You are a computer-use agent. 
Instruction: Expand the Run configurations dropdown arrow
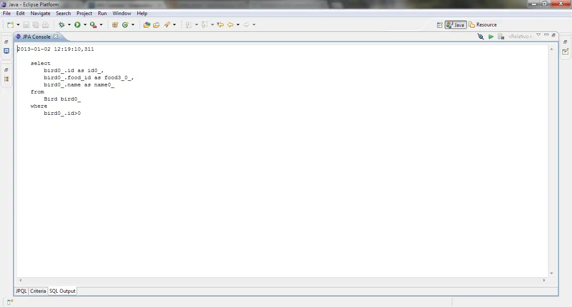coord(85,25)
